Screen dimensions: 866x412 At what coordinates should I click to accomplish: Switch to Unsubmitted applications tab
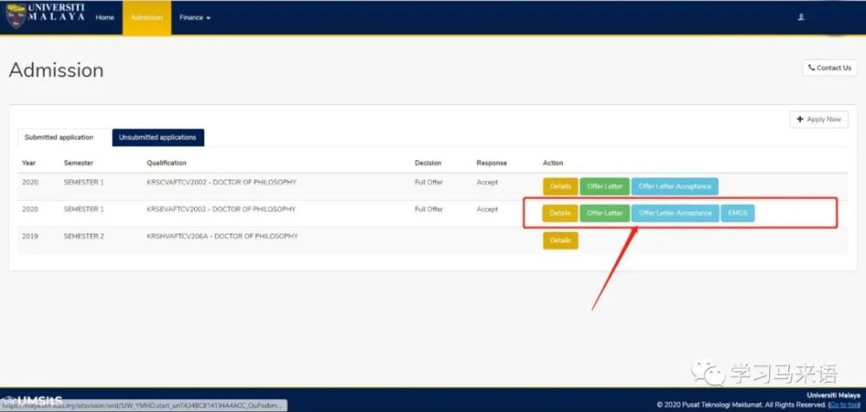coord(158,138)
